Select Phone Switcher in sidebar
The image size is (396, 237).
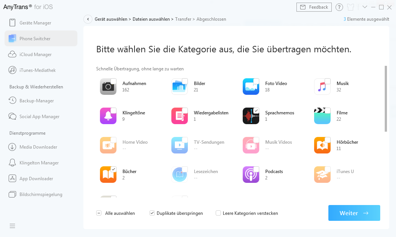41,38
